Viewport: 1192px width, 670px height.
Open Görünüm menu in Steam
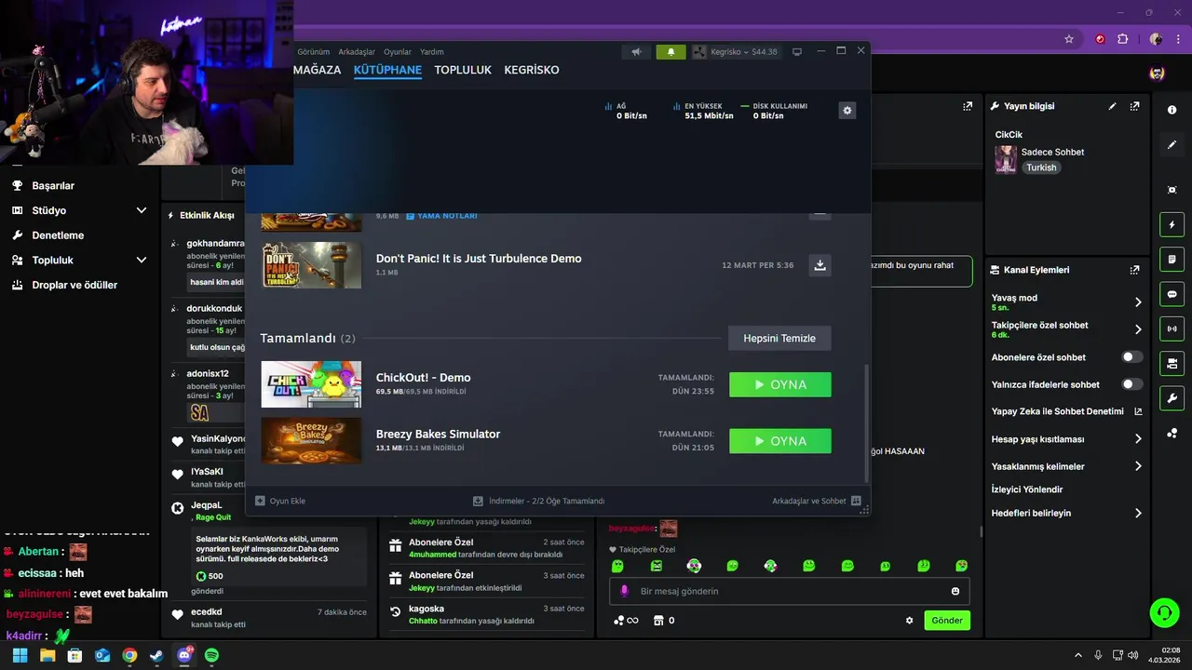pos(313,52)
